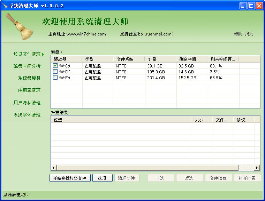Click the title bar broom icon
The image size is (265, 201).
tap(5, 6)
